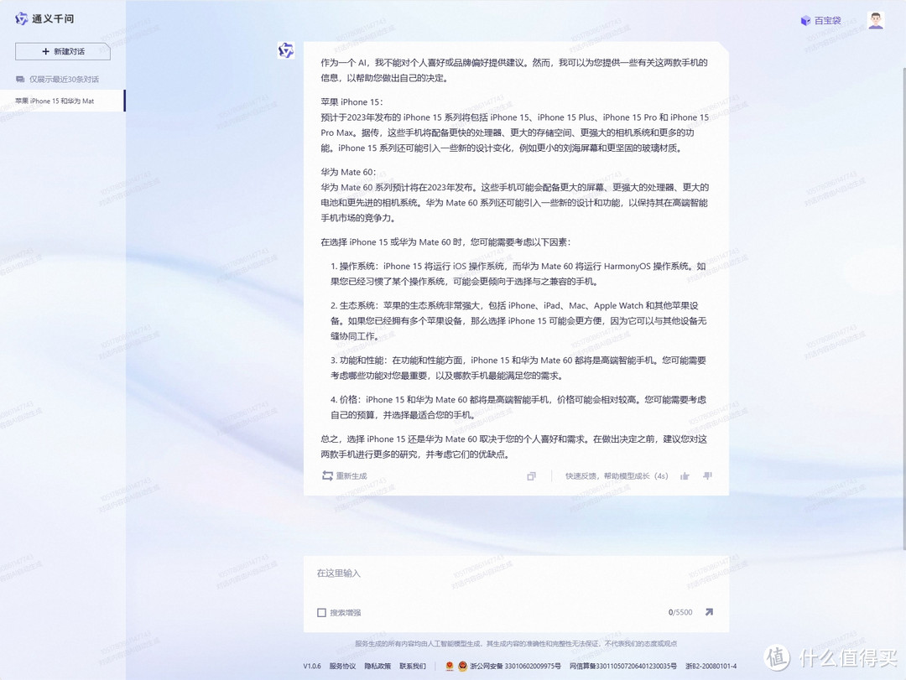The image size is (906, 680).
Task: Give the reply a thumbs up
Action: 685,476
